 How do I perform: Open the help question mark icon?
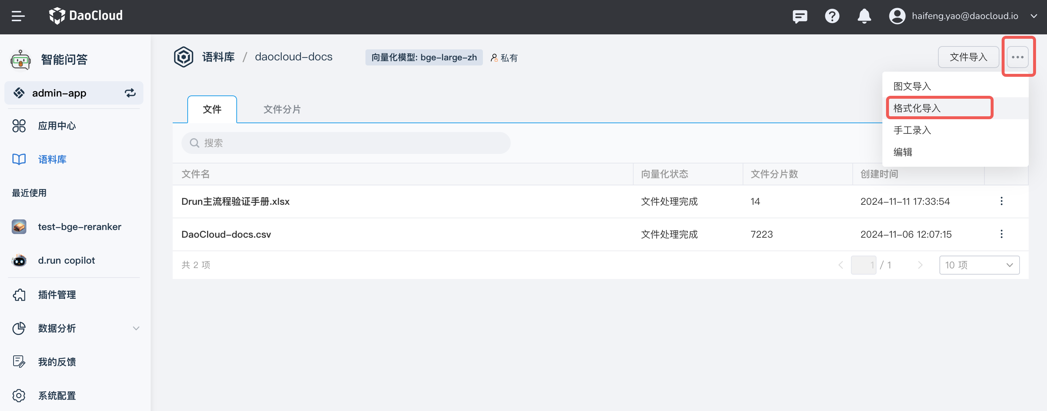(x=832, y=16)
